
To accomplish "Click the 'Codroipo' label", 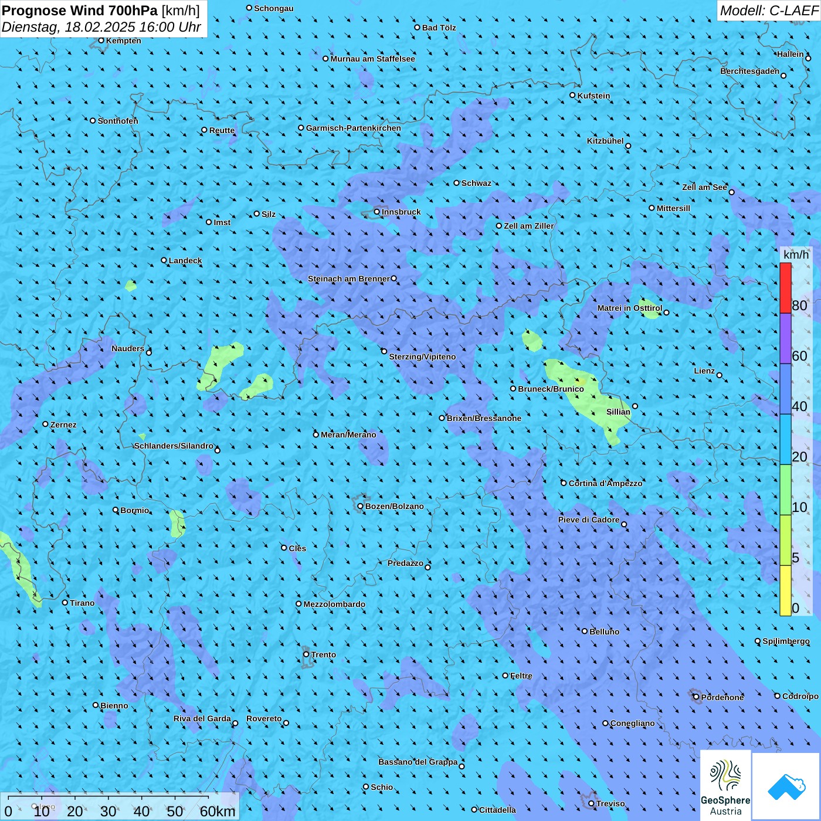I will click(x=800, y=696).
